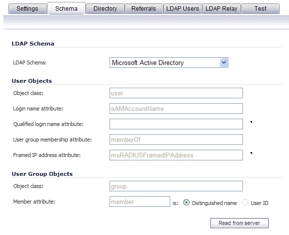The width and height of the screenshot is (289, 235).
Task: Switch to the Directory tab
Action: (x=105, y=9)
